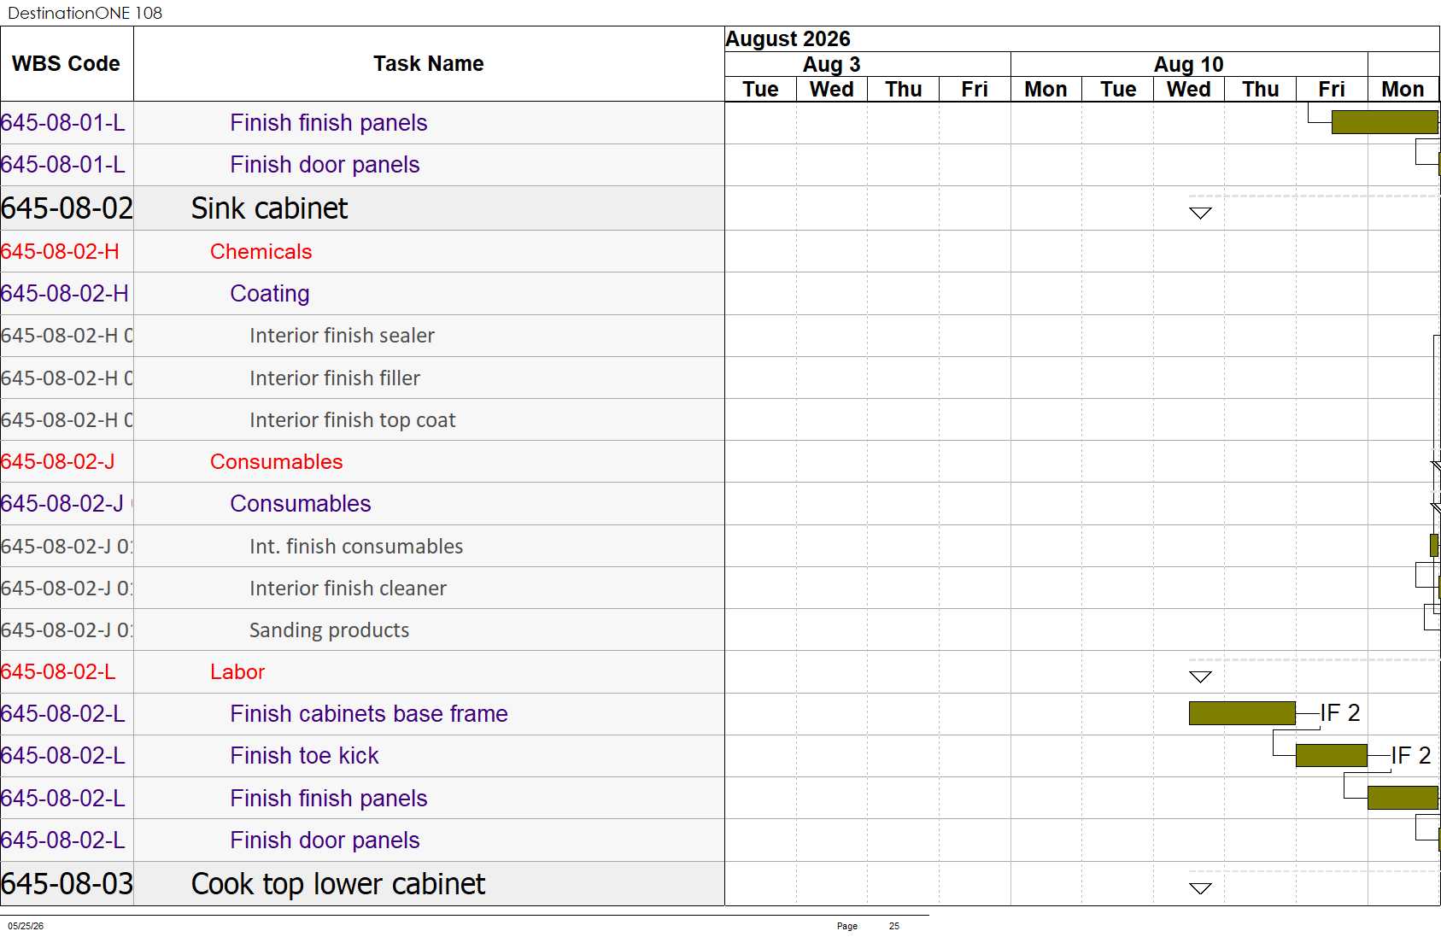Select Interior finish cleaner task
The image size is (1441, 937).
pyautogui.click(x=348, y=588)
